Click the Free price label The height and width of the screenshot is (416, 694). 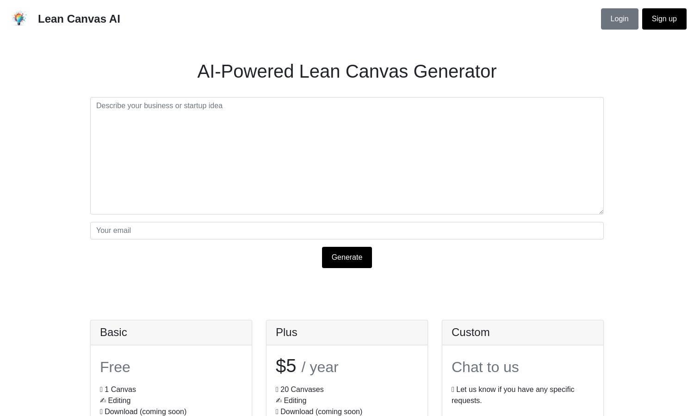(x=115, y=367)
